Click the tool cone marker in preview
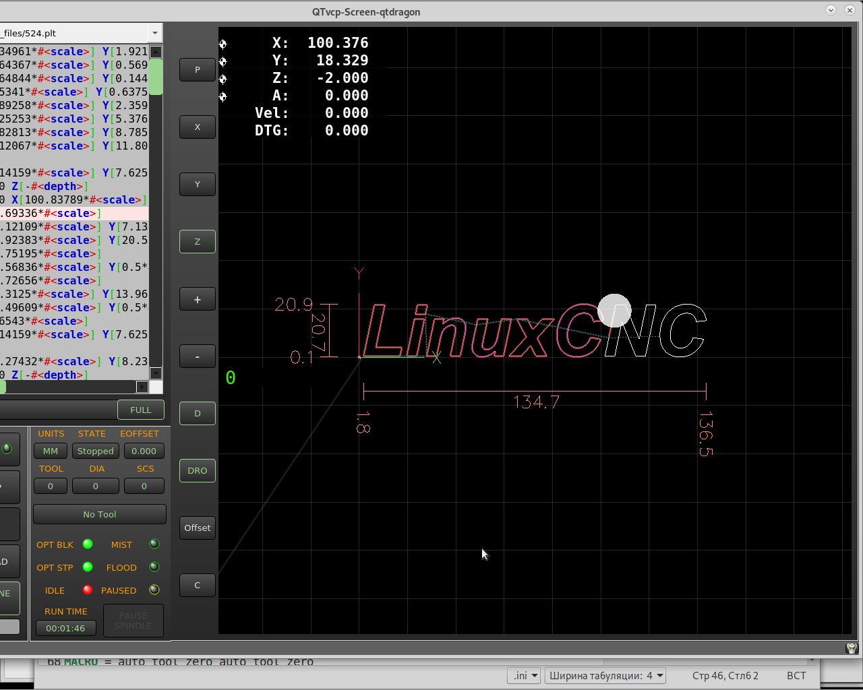 [614, 311]
